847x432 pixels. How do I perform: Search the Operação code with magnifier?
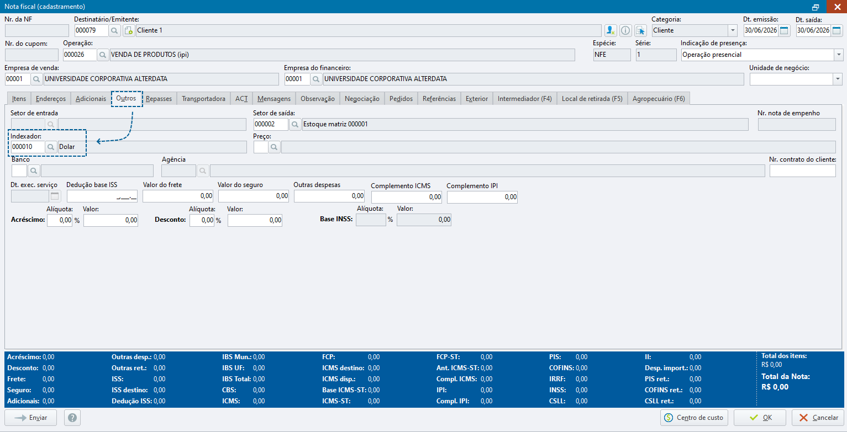(103, 55)
